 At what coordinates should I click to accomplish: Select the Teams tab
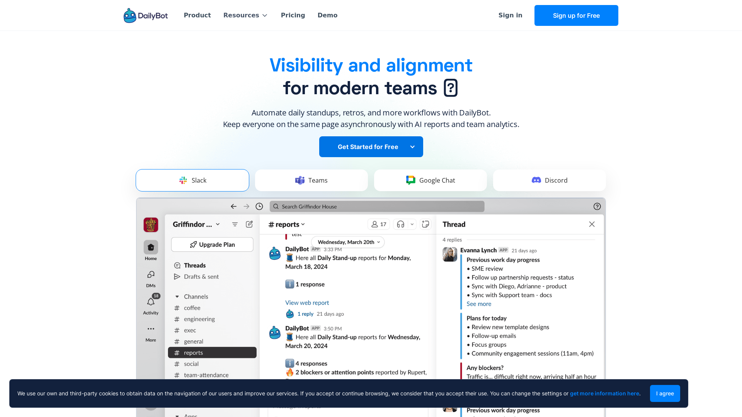tap(311, 180)
